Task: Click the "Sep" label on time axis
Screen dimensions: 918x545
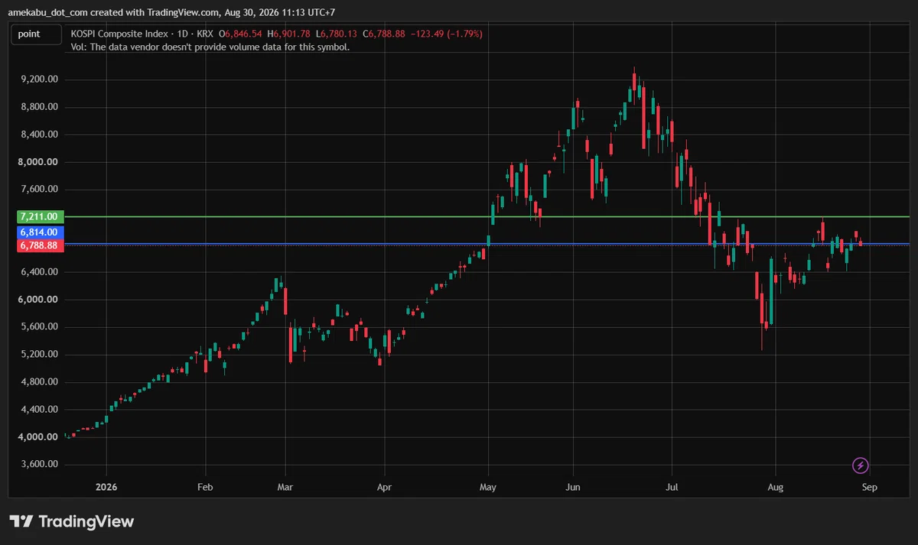Action: pyautogui.click(x=869, y=486)
